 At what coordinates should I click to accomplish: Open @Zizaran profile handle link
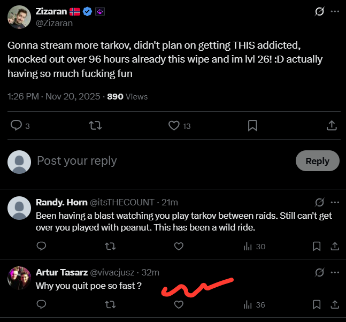tap(55, 23)
